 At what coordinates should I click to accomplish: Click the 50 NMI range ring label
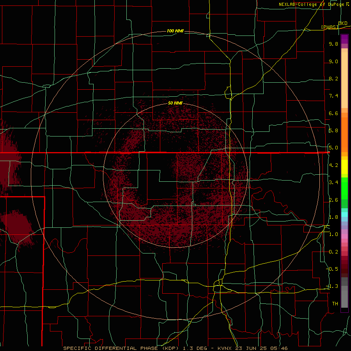point(175,103)
